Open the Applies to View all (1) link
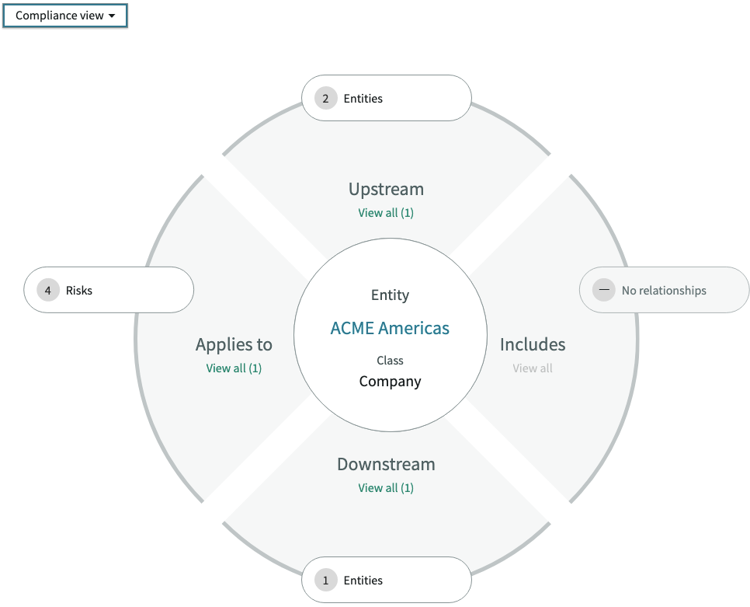This screenshot has height=607, width=750. click(x=234, y=368)
